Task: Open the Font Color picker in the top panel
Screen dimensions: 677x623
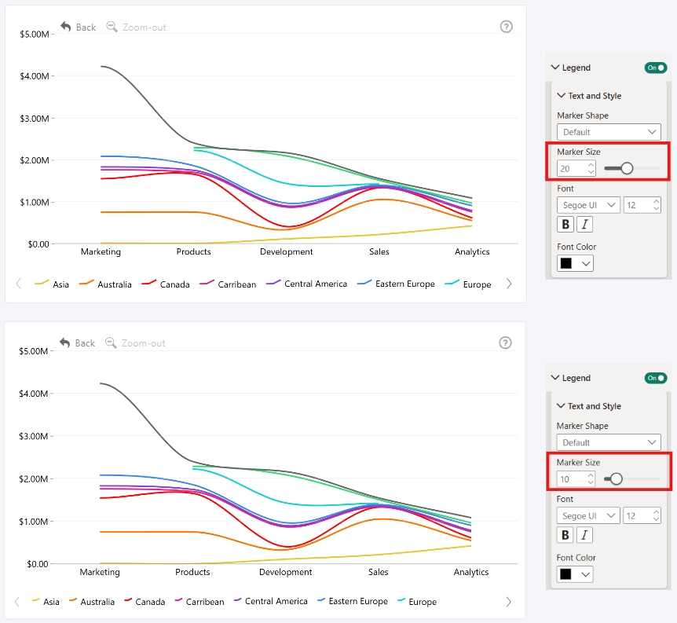Action: [x=575, y=263]
